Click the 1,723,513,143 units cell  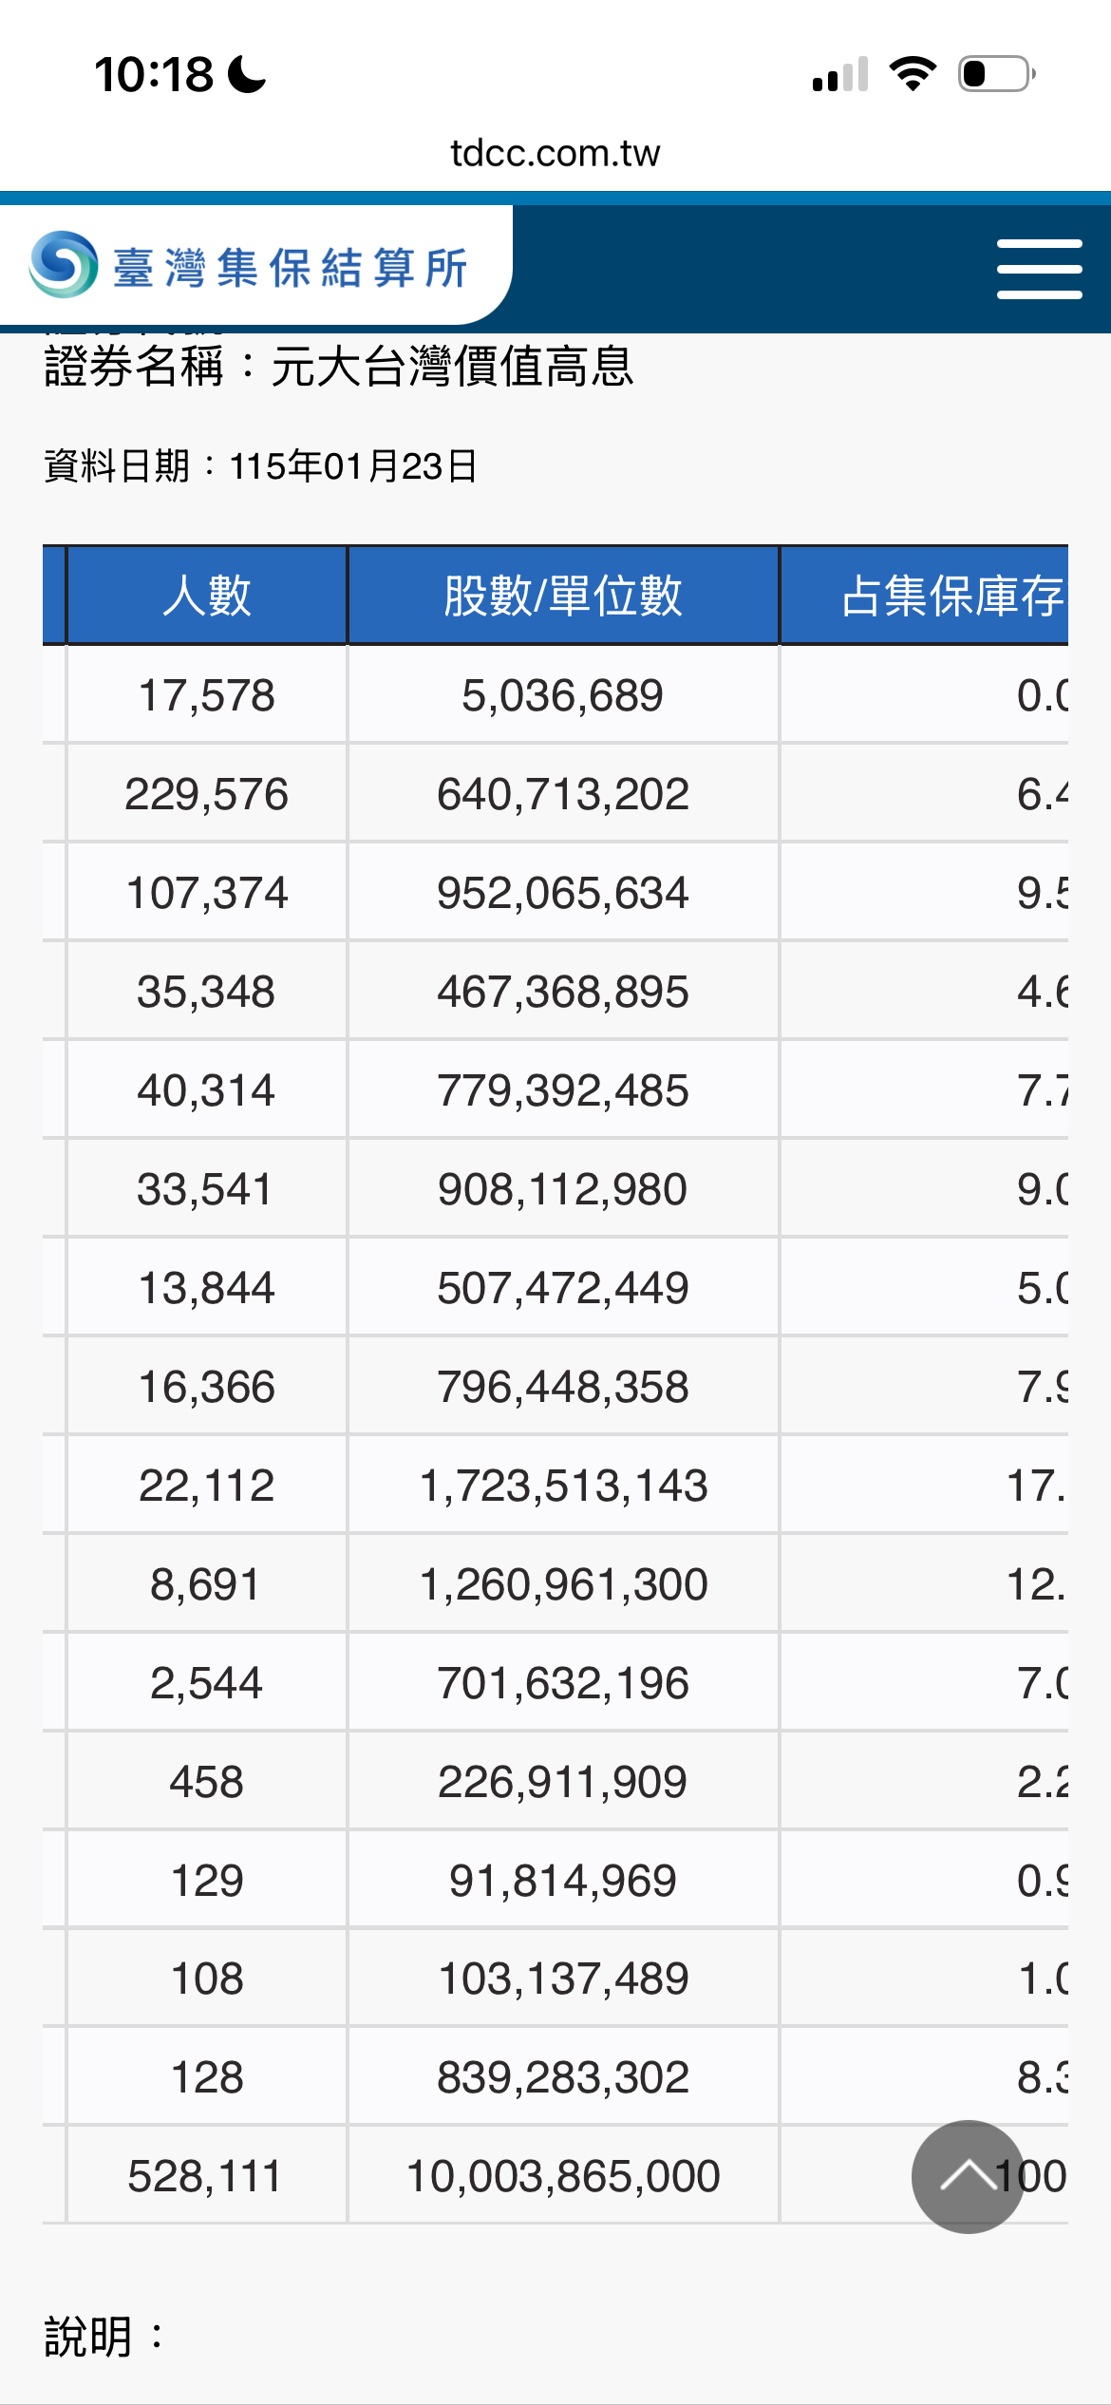[563, 1486]
